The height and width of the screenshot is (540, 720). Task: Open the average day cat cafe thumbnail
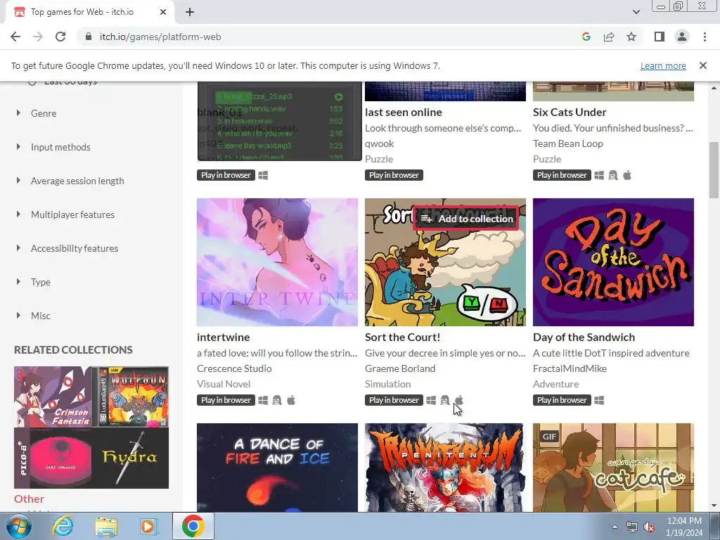pos(613,468)
